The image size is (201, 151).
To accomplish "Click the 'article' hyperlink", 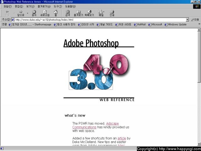I will [122, 138].
